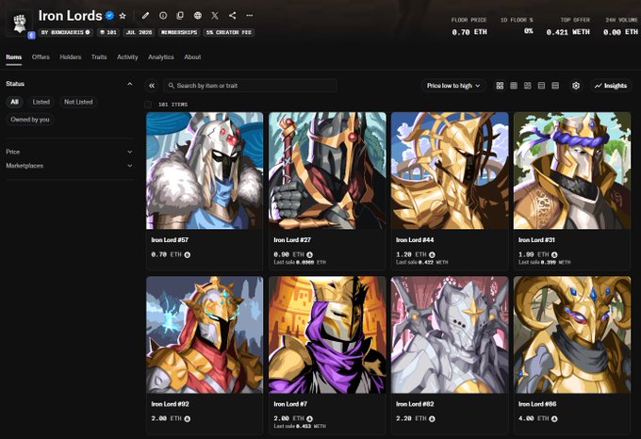The height and width of the screenshot is (439, 641).
Task: Click the creator name badge
Action: (65, 32)
